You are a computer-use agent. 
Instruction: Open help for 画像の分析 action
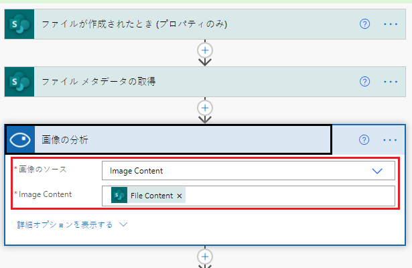point(364,140)
